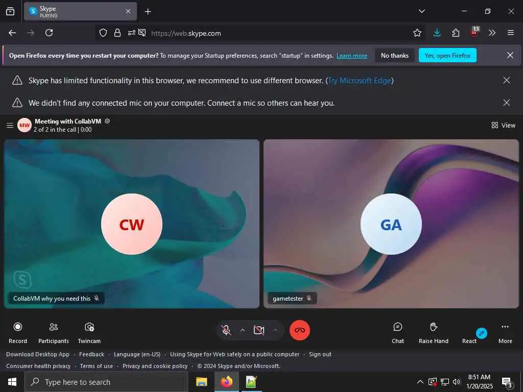The image size is (523, 392).
Task: Select the Skype browser tab
Action: click(80, 11)
